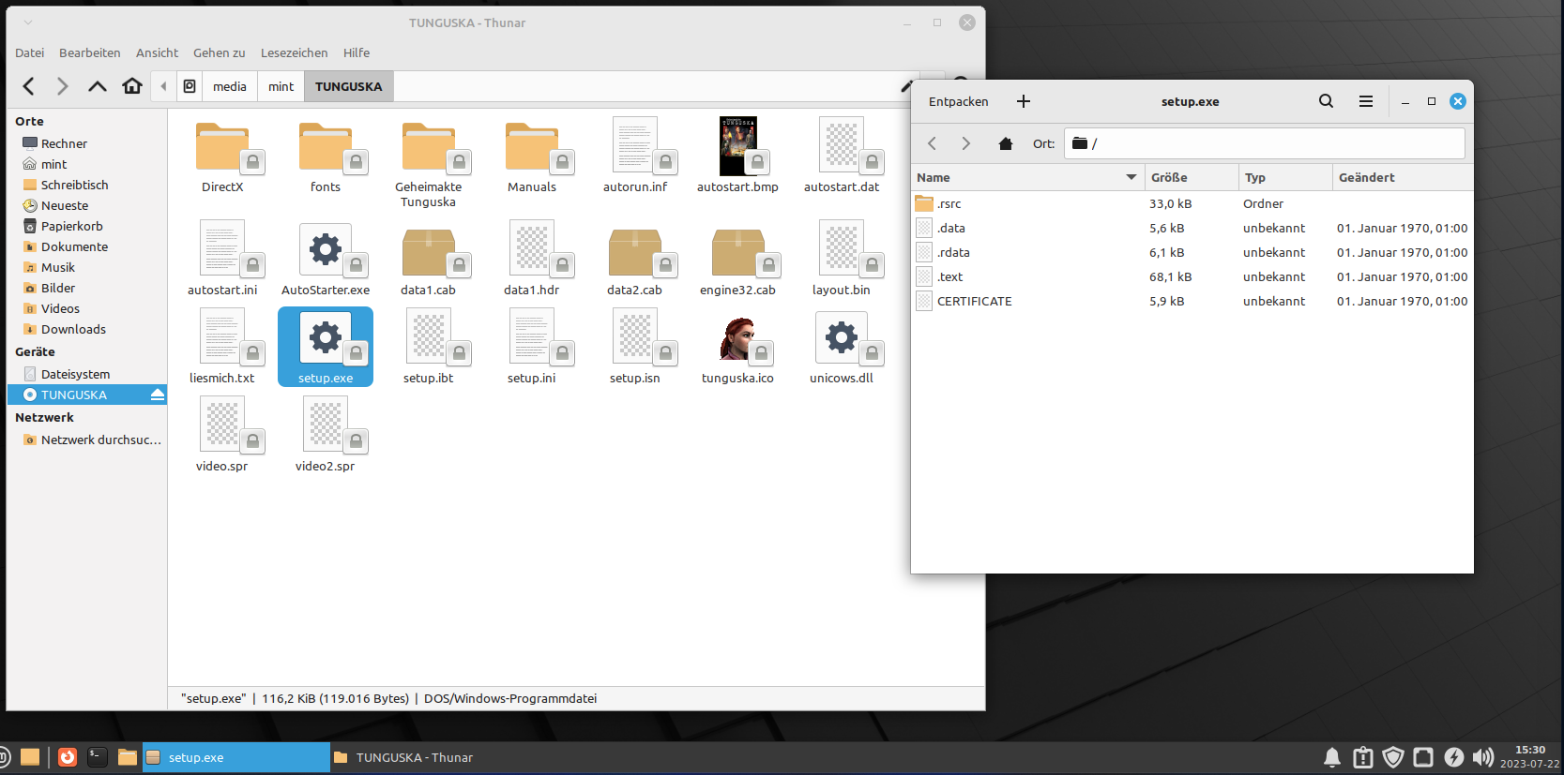The image size is (1564, 775).
Task: Select the data1.cab archive
Action: pyautogui.click(x=429, y=260)
